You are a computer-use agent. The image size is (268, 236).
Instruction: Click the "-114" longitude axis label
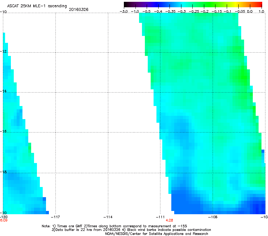(108, 217)
